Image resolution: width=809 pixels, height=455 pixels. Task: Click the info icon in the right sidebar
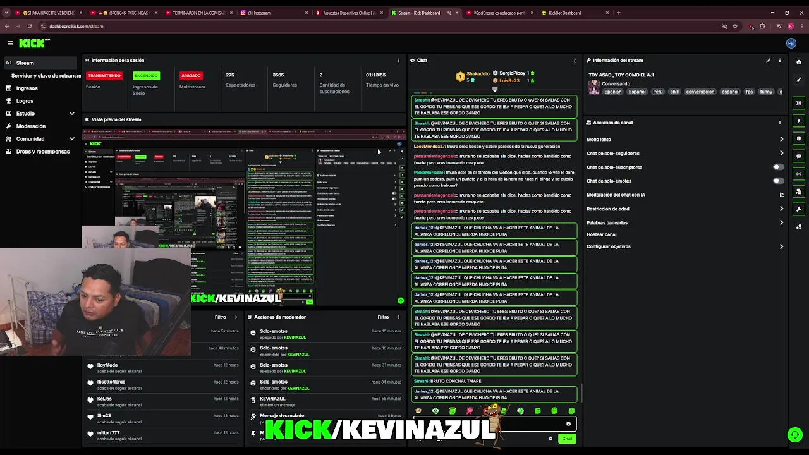[799, 62]
